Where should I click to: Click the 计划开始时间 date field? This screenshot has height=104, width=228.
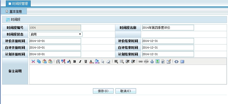(x=55, y=54)
